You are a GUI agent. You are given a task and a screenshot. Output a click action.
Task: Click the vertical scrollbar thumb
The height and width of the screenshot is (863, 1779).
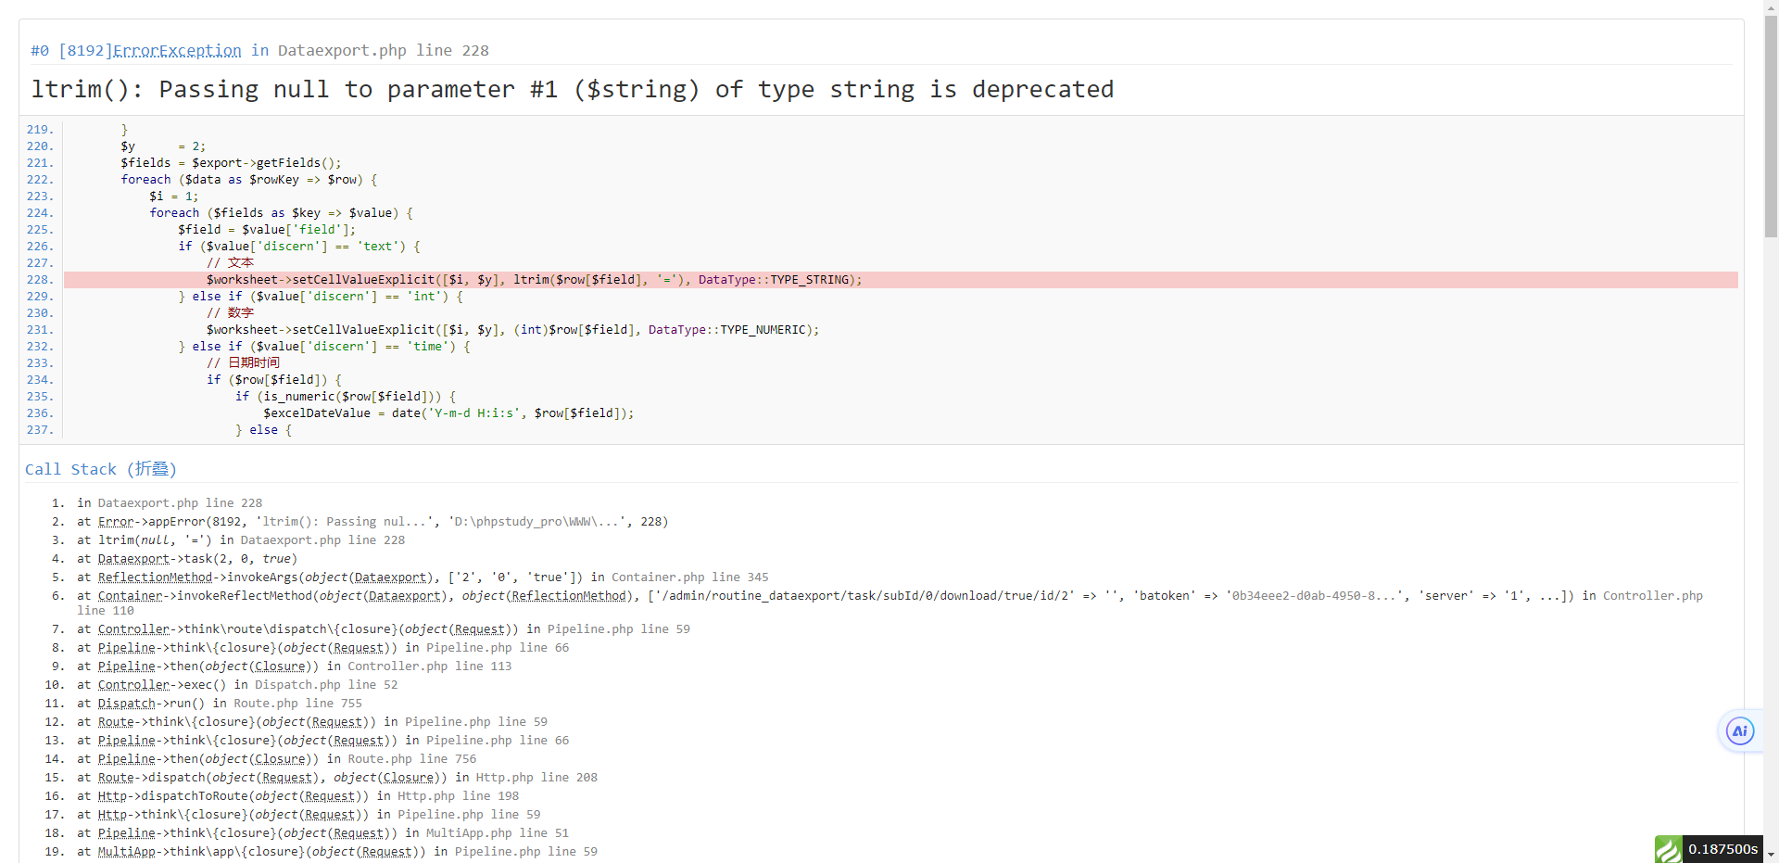click(x=1771, y=125)
